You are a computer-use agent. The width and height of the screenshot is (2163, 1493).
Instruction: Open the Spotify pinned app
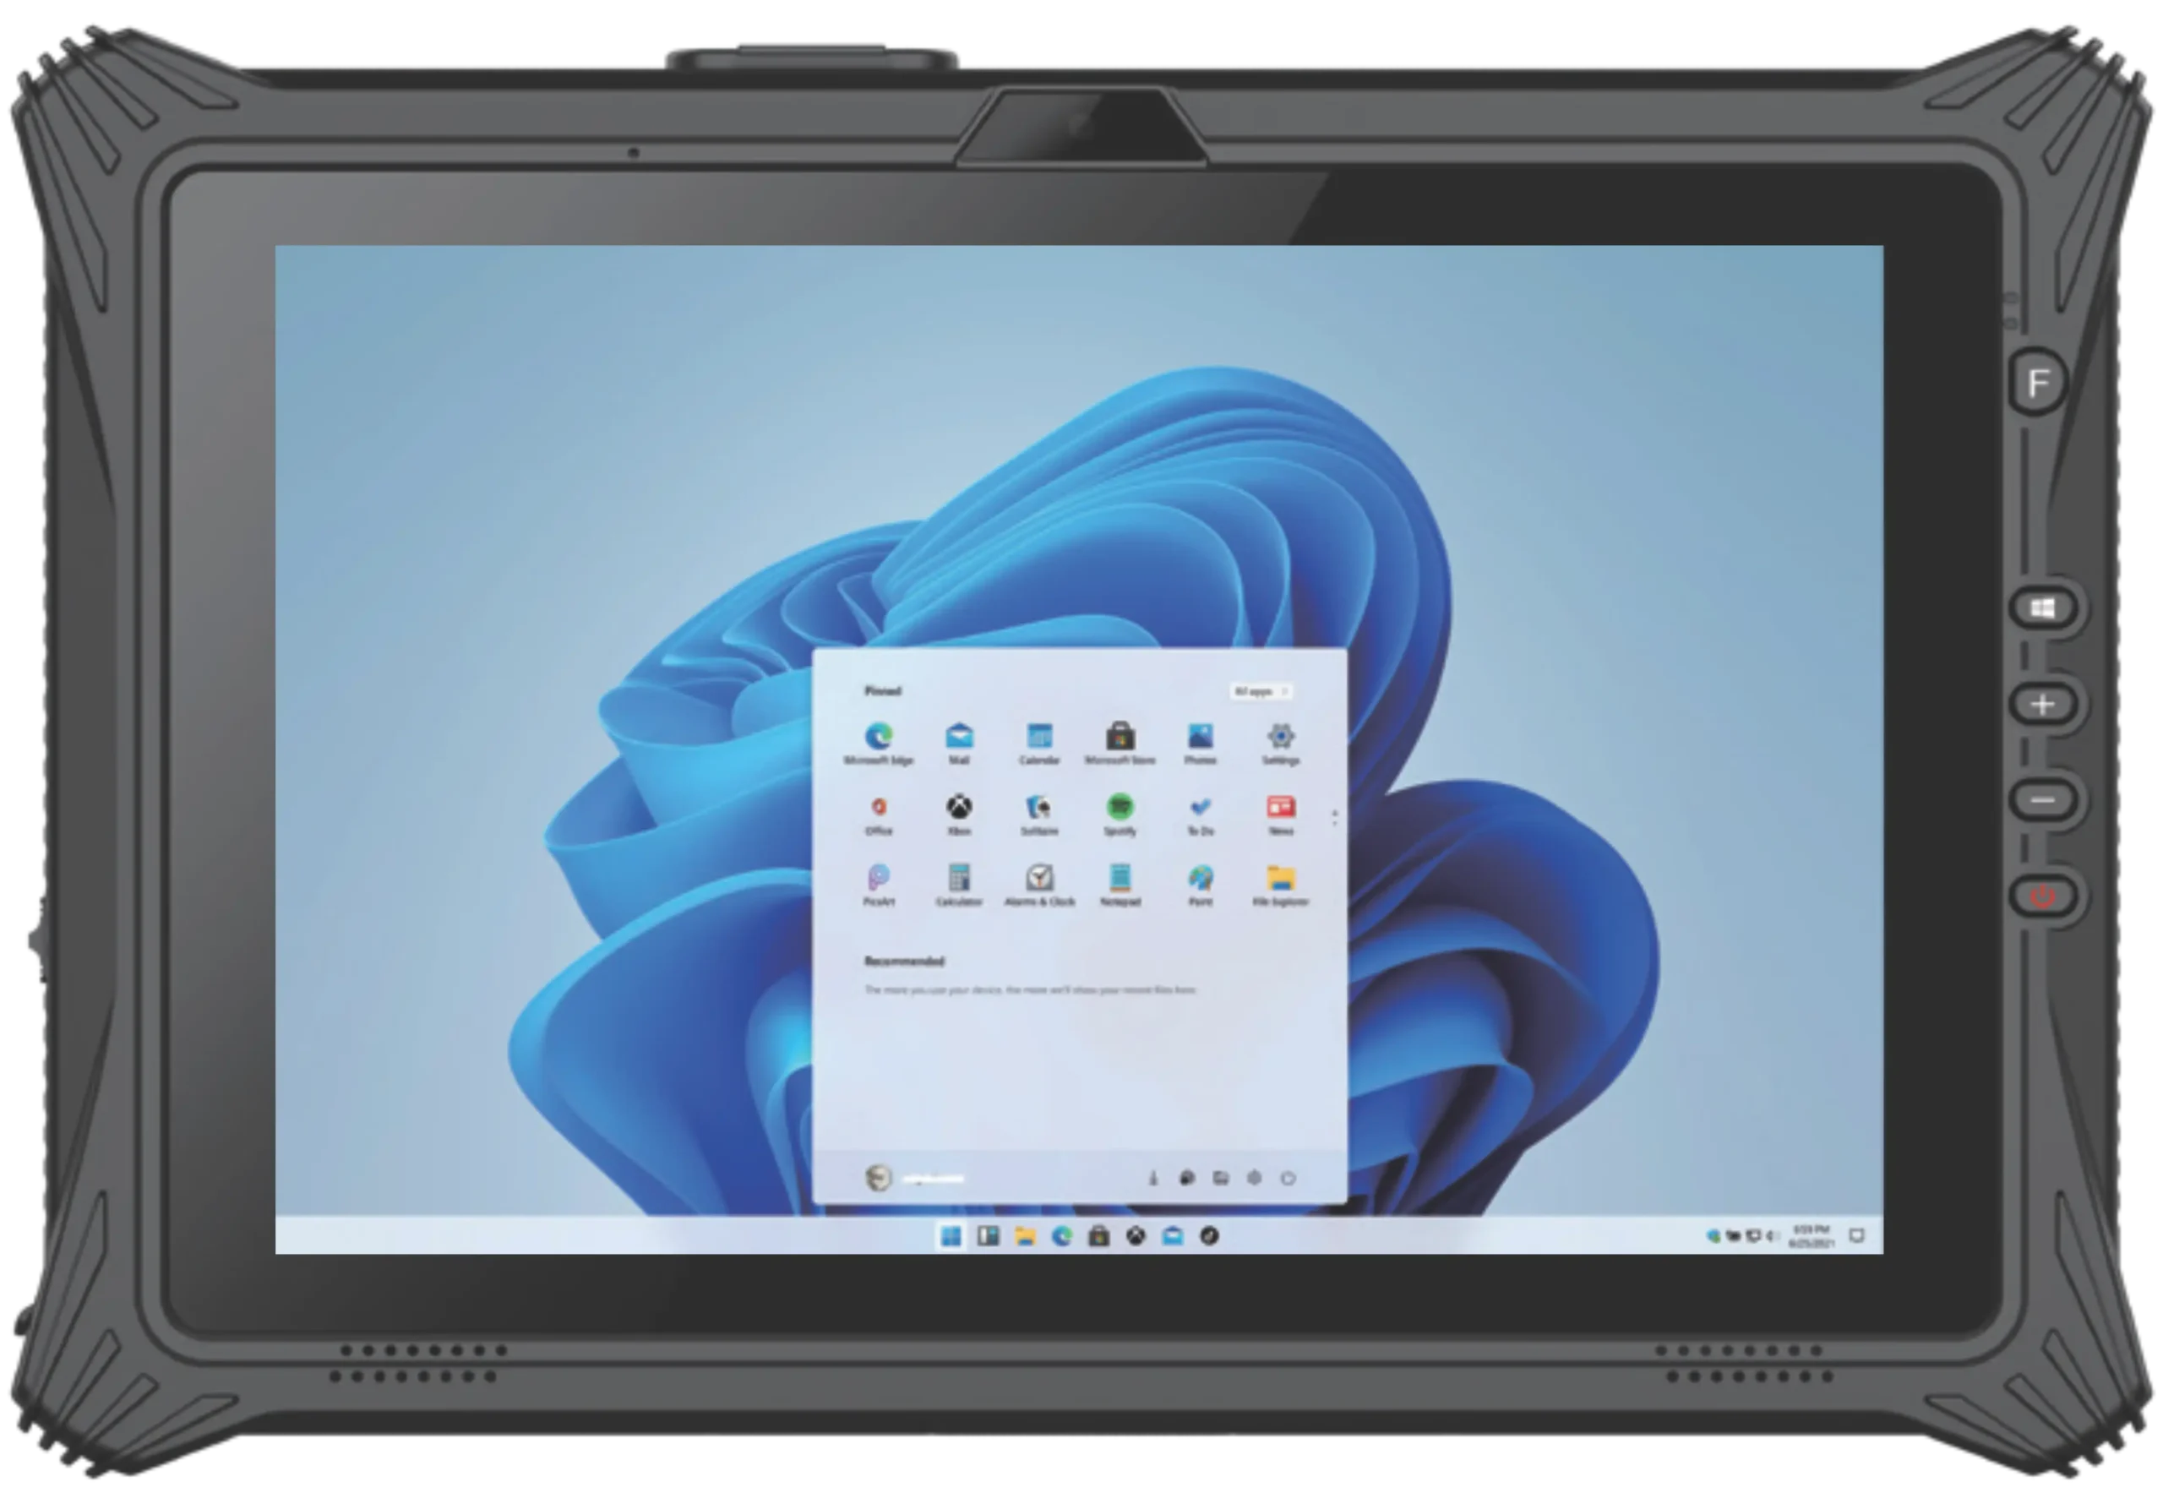[1119, 814]
